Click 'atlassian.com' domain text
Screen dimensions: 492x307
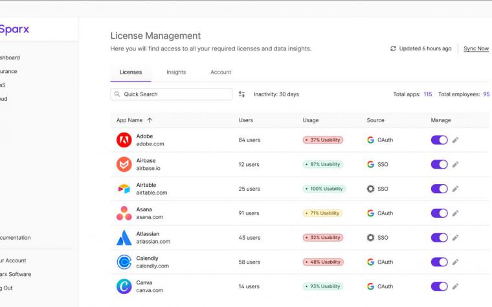point(153,242)
